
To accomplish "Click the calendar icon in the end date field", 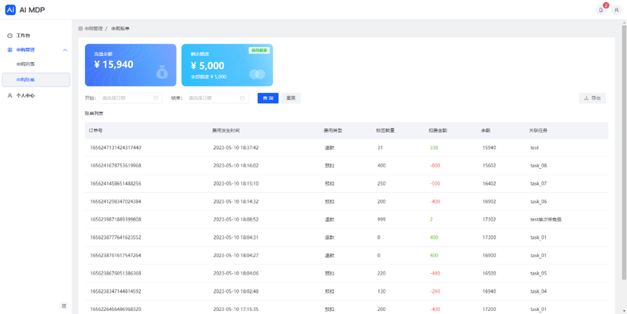I will pyautogui.click(x=242, y=98).
